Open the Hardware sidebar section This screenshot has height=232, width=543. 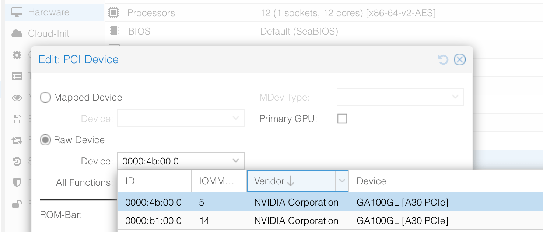click(55, 12)
